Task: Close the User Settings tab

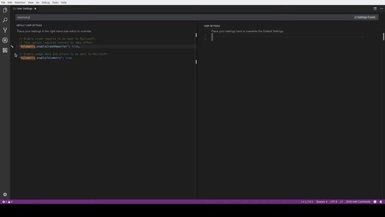Action: (35, 8)
